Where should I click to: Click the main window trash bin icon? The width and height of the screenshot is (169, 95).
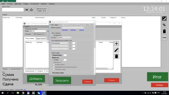pyautogui.click(x=164, y=31)
